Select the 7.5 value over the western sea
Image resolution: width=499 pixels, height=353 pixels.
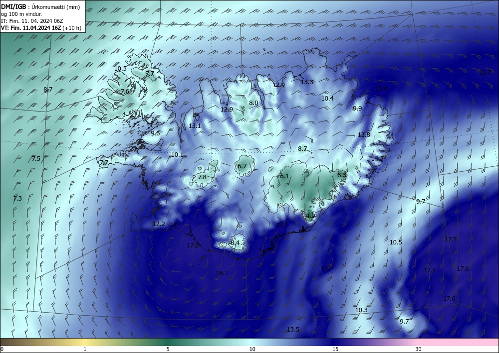pos(36,159)
